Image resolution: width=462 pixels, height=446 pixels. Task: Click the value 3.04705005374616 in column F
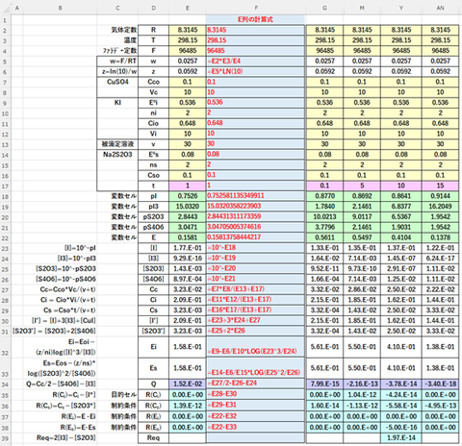[x=256, y=227]
